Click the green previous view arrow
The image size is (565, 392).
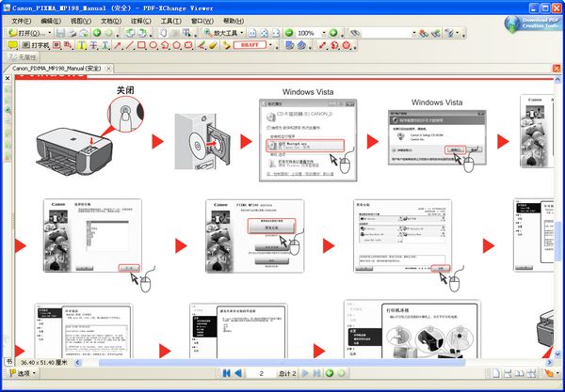pos(97,33)
